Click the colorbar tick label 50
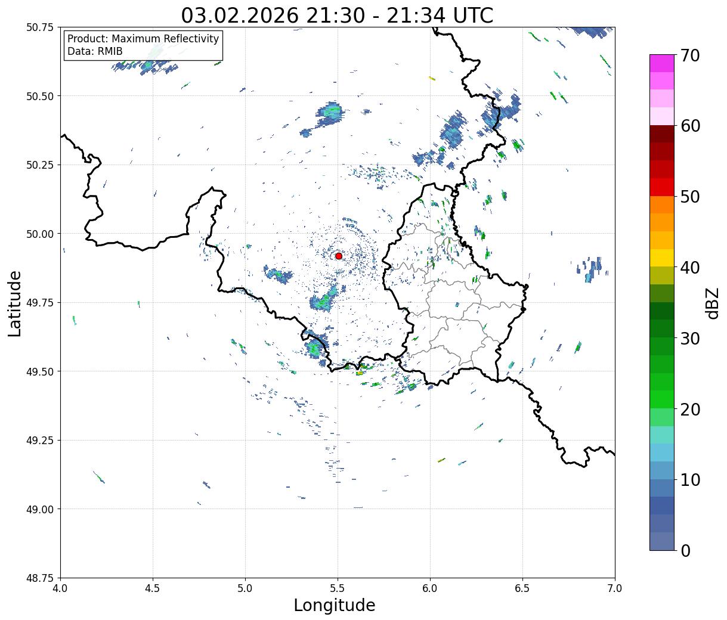This screenshot has height=620, width=727. pyautogui.click(x=690, y=197)
